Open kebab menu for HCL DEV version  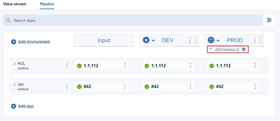[190, 66]
